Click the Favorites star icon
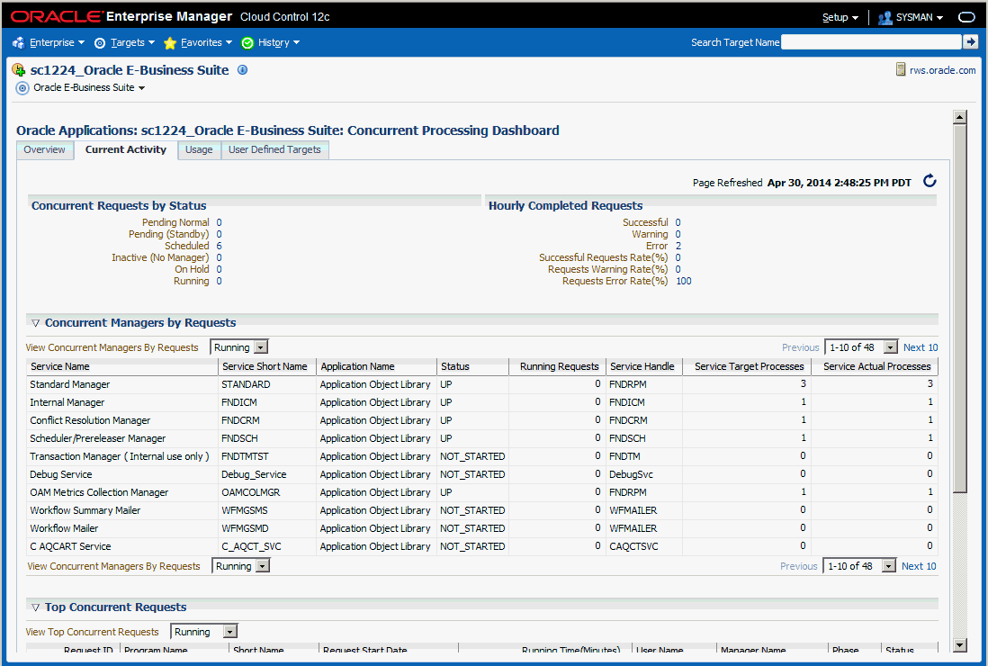 point(169,43)
